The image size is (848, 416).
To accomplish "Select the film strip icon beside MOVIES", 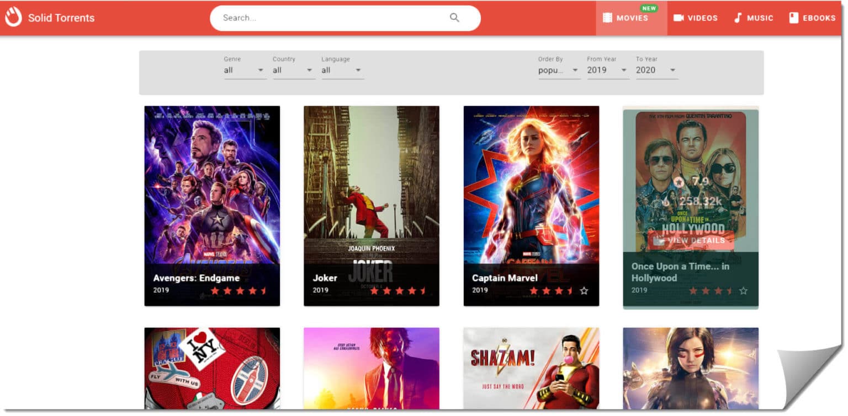I will [x=608, y=17].
